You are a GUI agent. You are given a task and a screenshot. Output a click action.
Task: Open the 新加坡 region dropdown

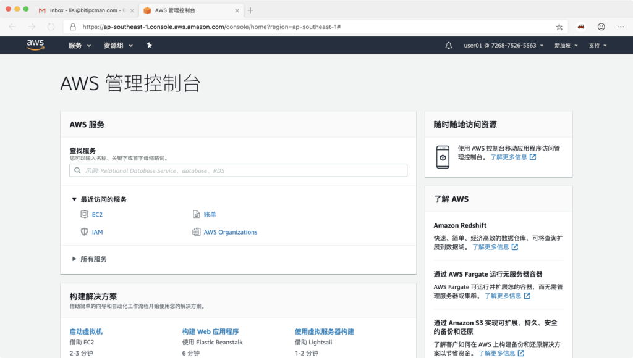pyautogui.click(x=566, y=46)
